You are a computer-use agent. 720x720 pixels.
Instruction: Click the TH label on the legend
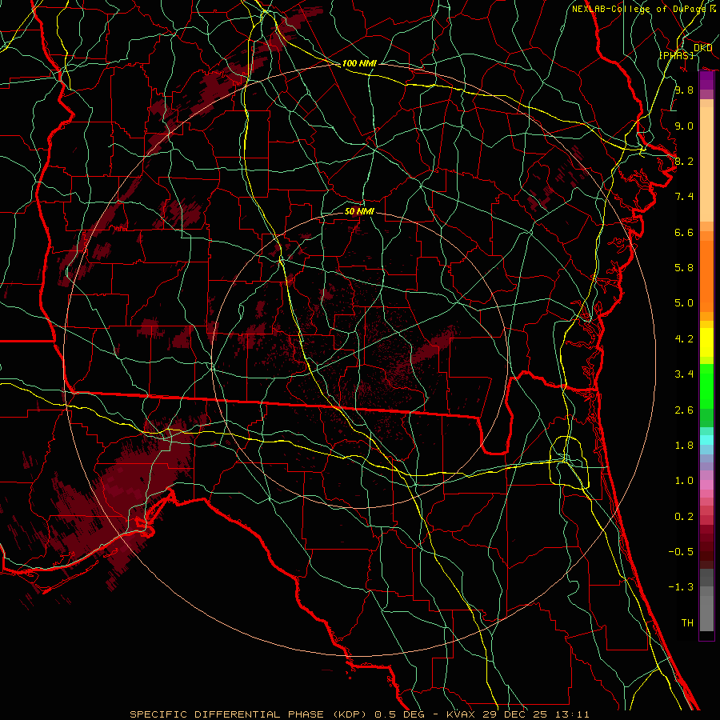click(686, 622)
